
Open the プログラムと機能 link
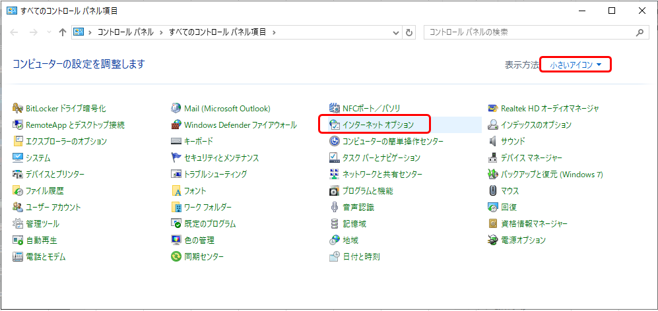point(368,191)
